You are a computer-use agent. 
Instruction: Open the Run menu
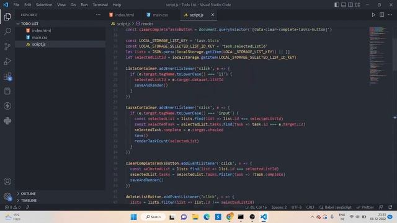point(84,4)
